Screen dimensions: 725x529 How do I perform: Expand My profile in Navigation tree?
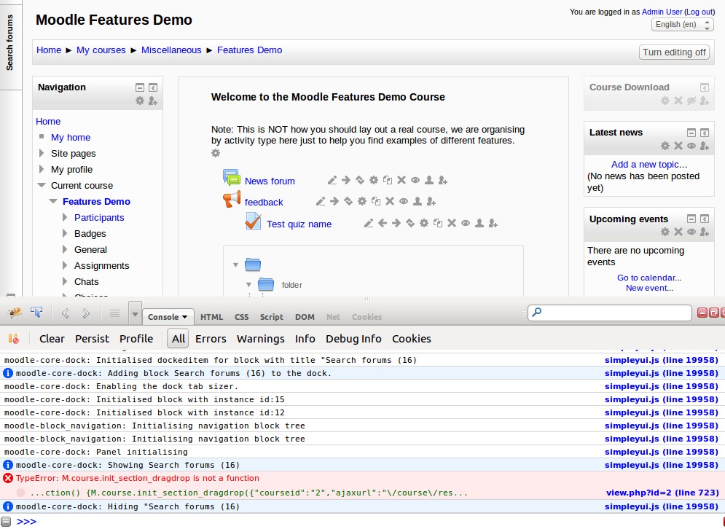(42, 169)
